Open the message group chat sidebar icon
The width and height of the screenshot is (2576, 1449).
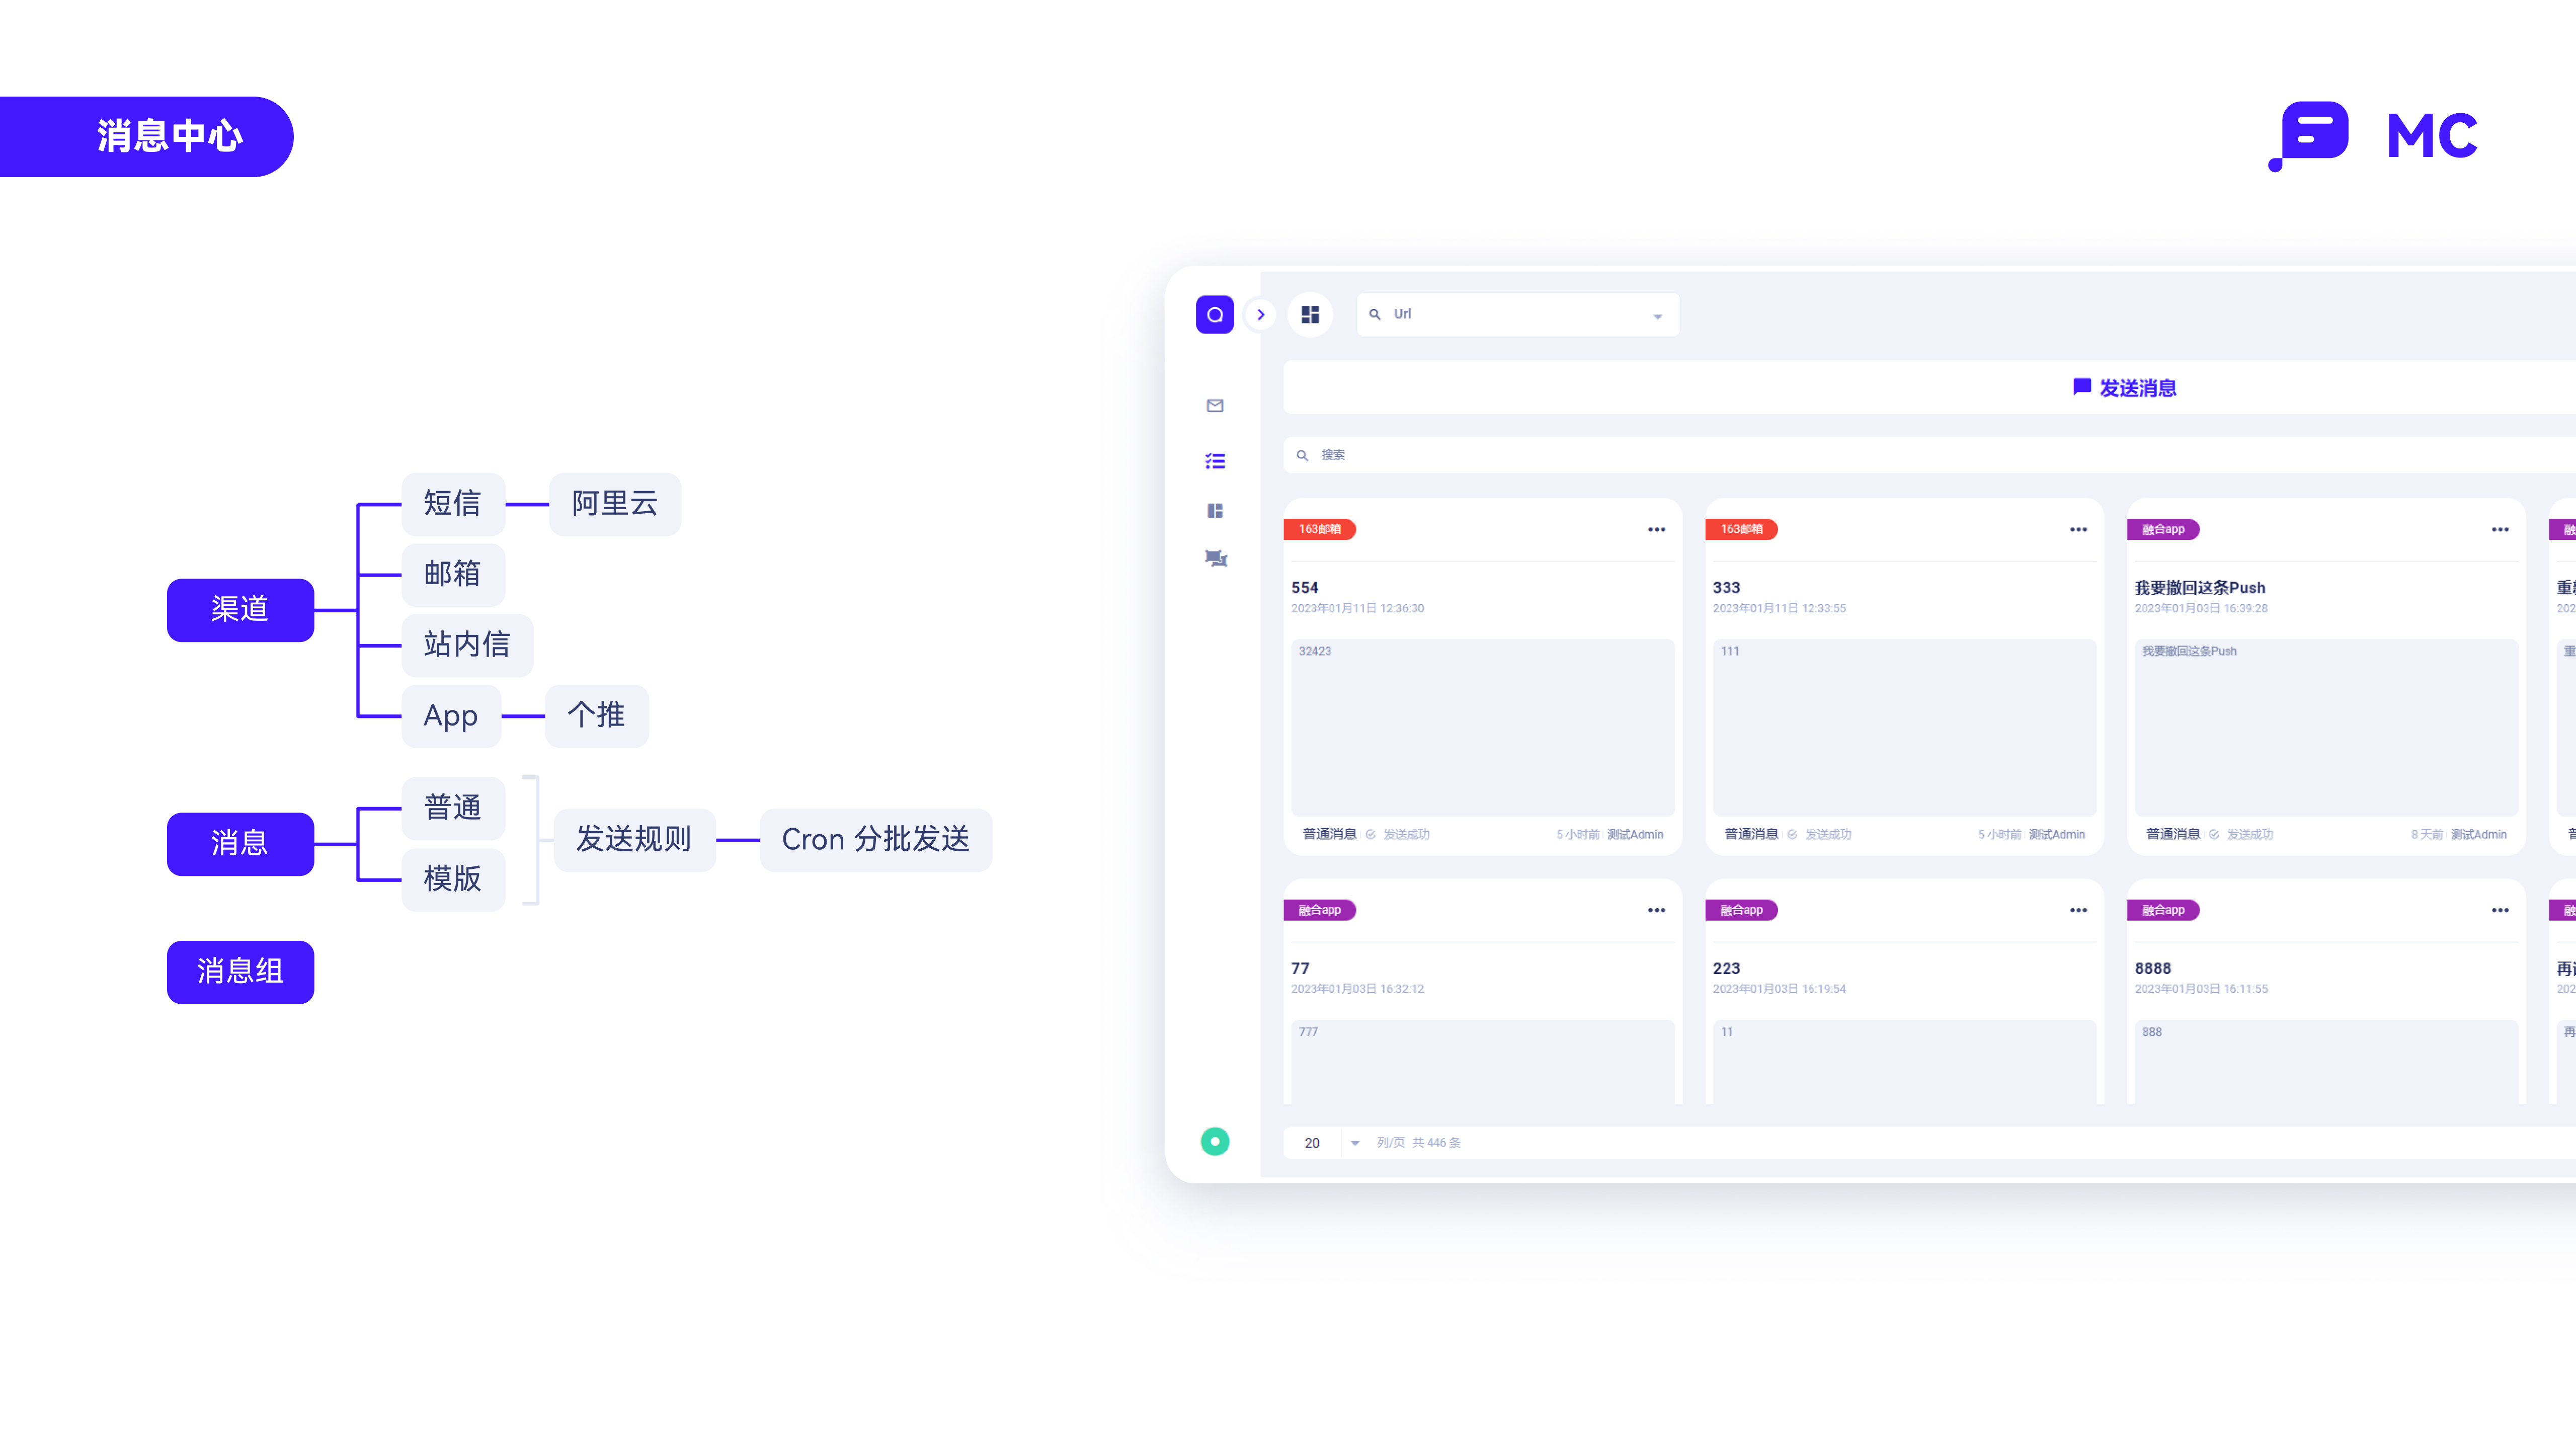1215,558
